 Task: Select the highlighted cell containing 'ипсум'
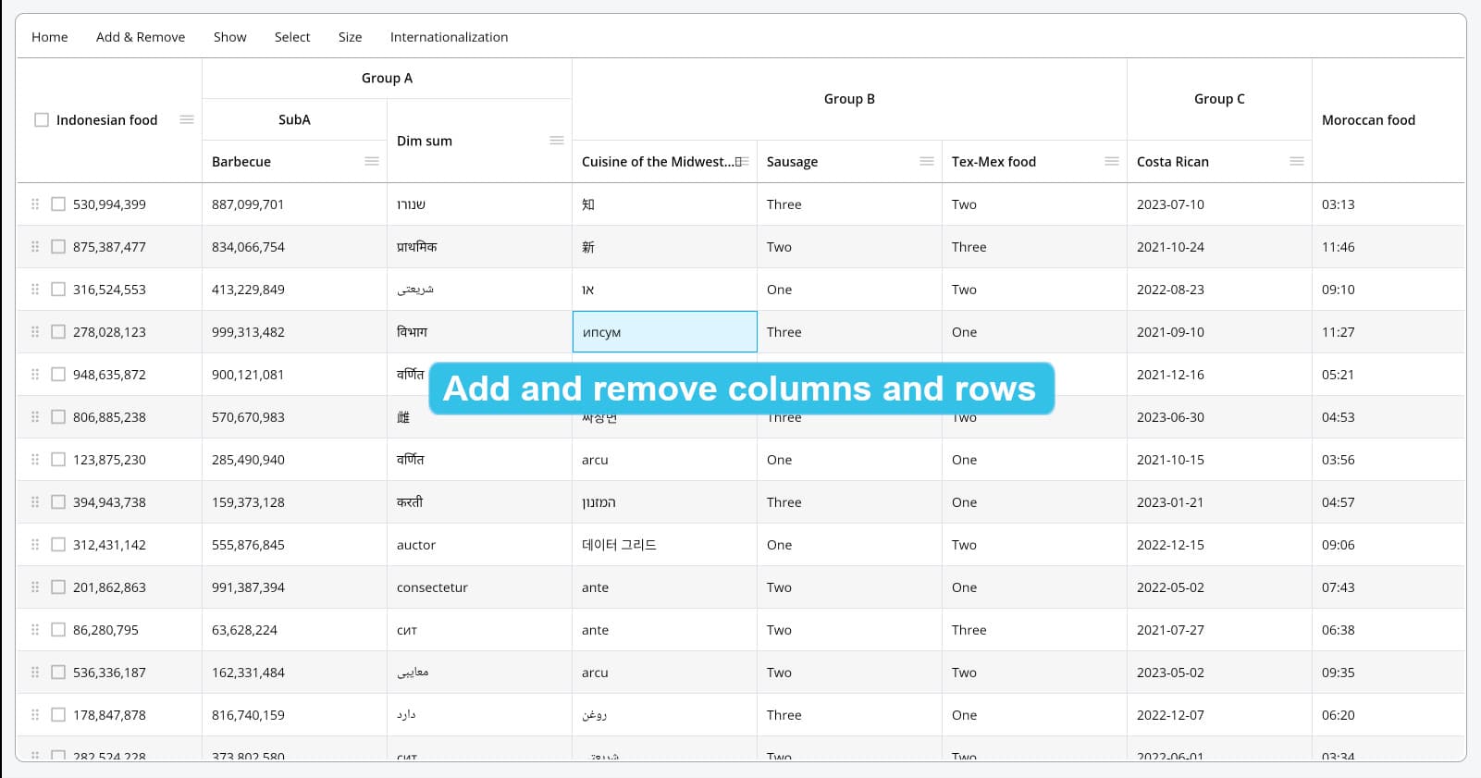664,332
